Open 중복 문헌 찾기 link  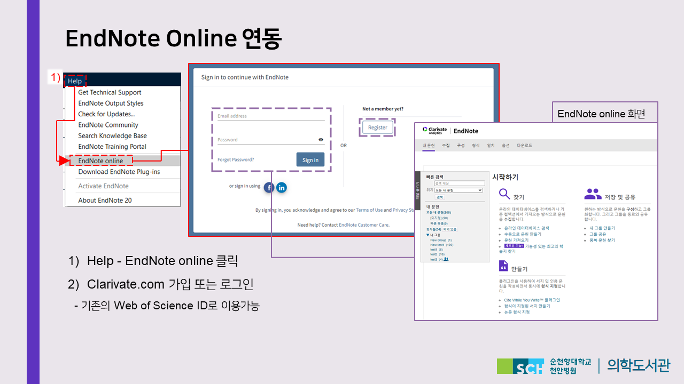pyautogui.click(x=602, y=241)
